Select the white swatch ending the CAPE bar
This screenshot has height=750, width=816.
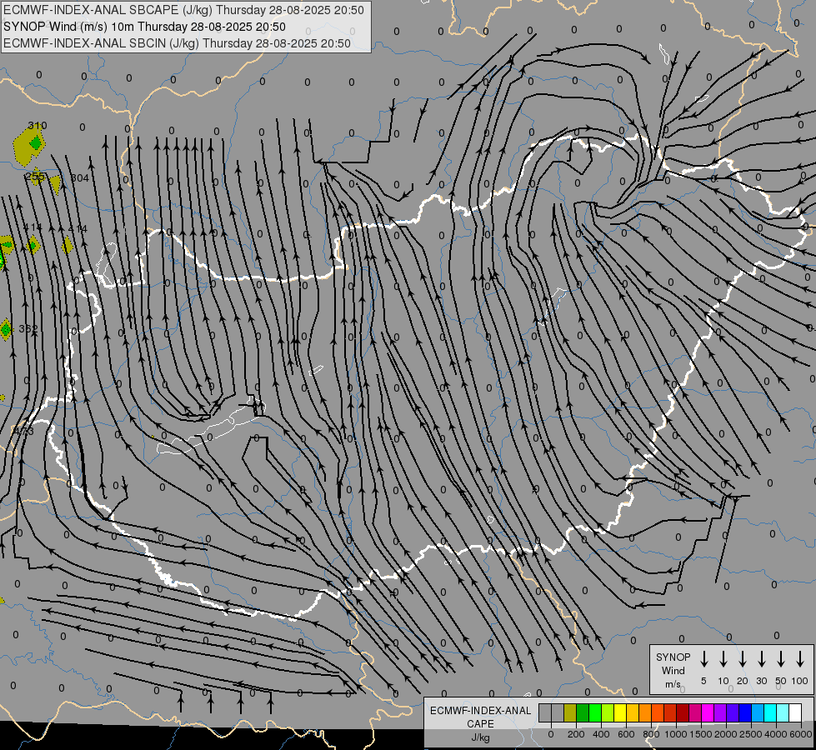click(x=795, y=712)
